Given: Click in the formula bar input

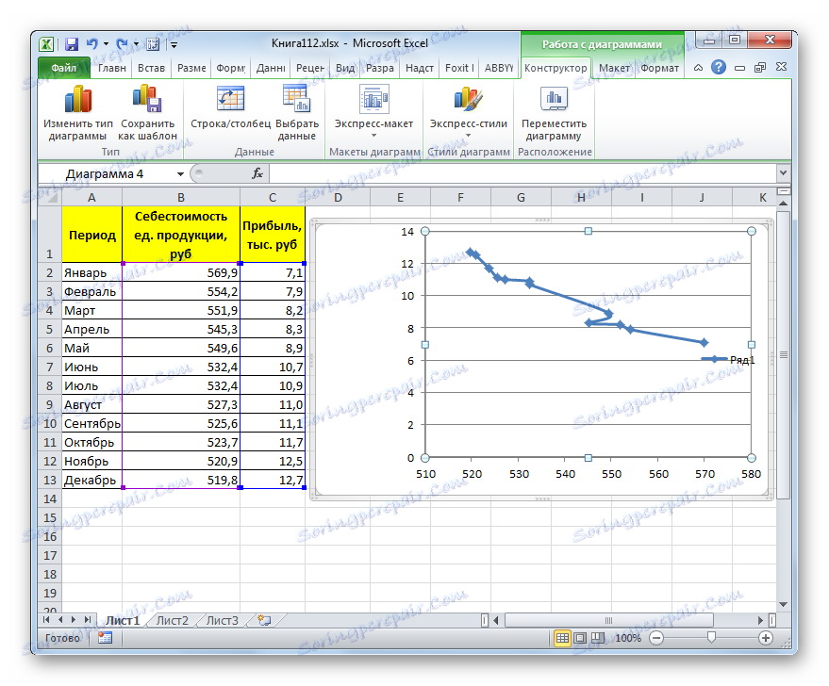Looking at the screenshot, I should point(522,173).
